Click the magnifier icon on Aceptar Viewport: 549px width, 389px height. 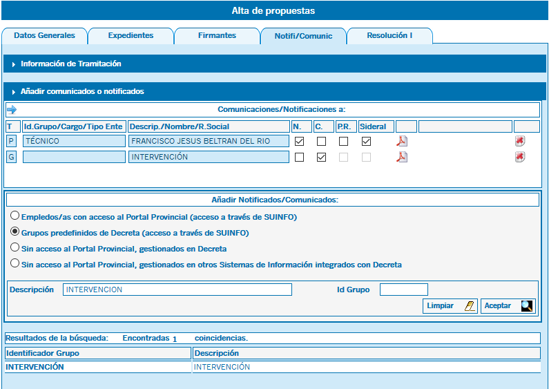[x=527, y=306]
